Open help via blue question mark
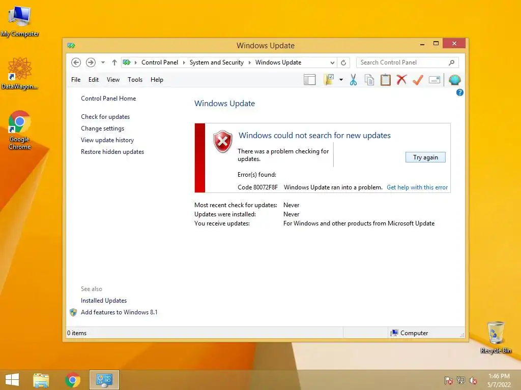Image resolution: width=521 pixels, height=390 pixels. click(x=460, y=92)
